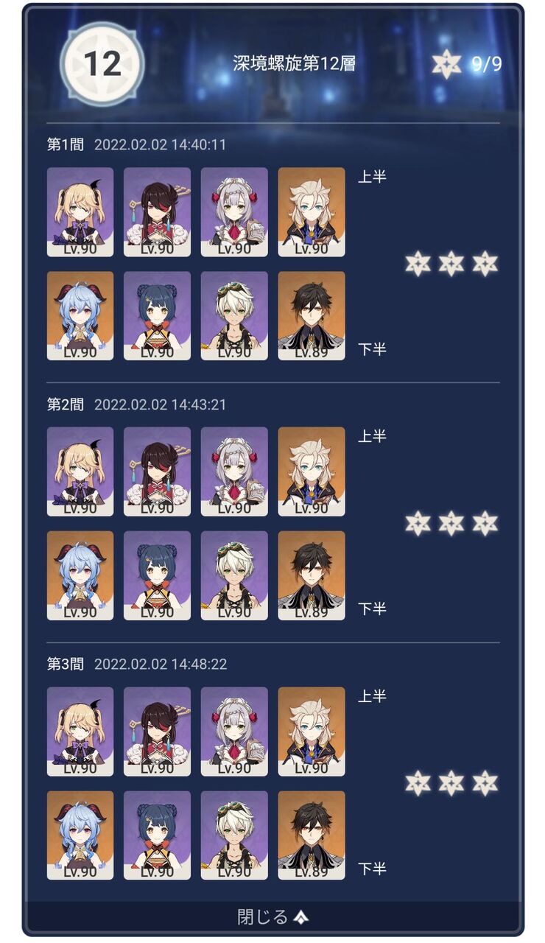Select Fischl portrait in Chamber 1 first half

pyautogui.click(x=80, y=212)
